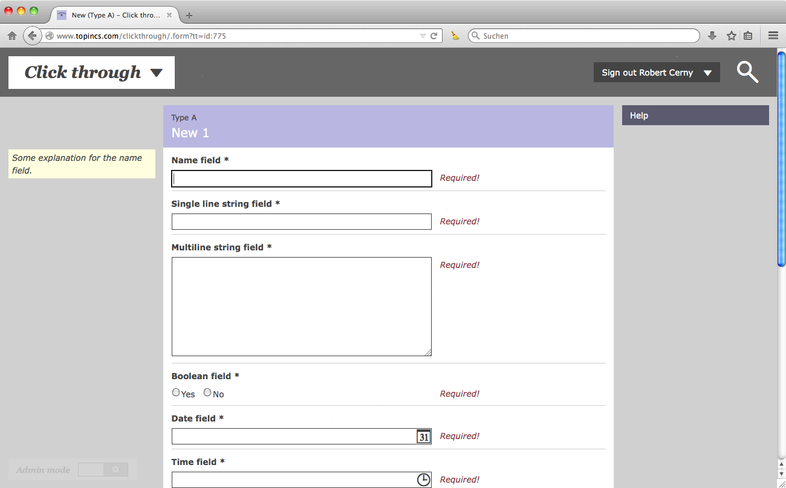Toggle the Admin mode switch
This screenshot has height=488, width=786.
pos(103,470)
